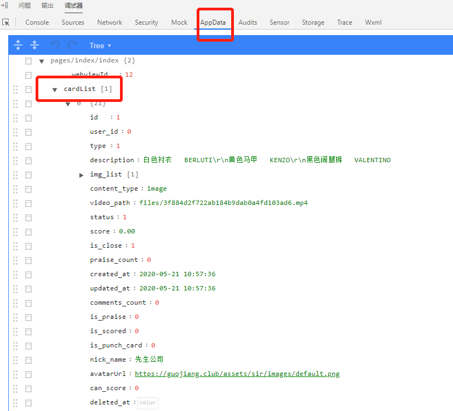Click the description text value
Screen dimensions: 453x411
pyautogui.click(x=267, y=160)
